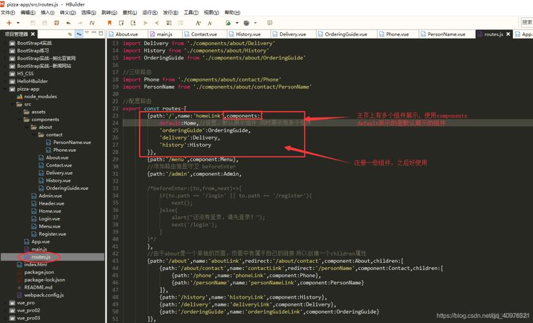Open Header.vue from the project tree
Image resolution: width=533 pixels, height=323 pixels.
pyautogui.click(x=51, y=203)
